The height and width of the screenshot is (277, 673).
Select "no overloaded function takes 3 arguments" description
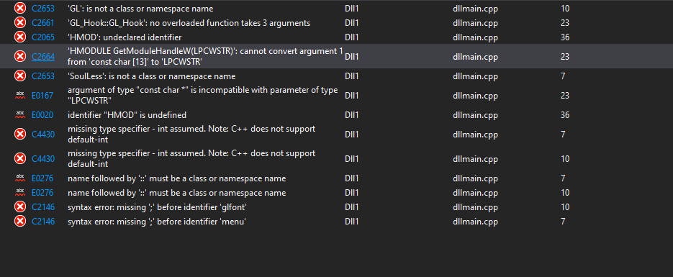click(x=189, y=23)
